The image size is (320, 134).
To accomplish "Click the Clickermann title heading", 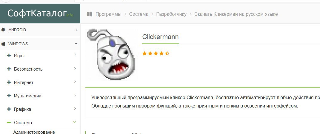I will (160, 37).
